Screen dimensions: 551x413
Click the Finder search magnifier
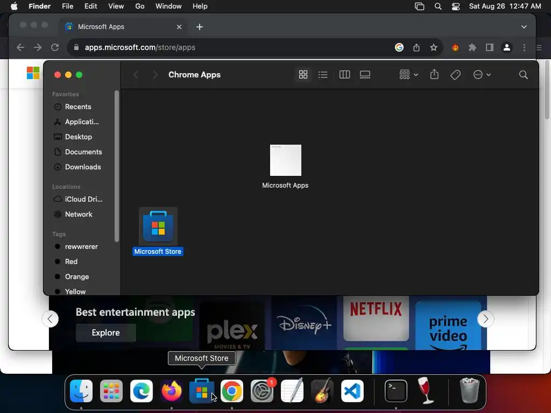tap(523, 75)
